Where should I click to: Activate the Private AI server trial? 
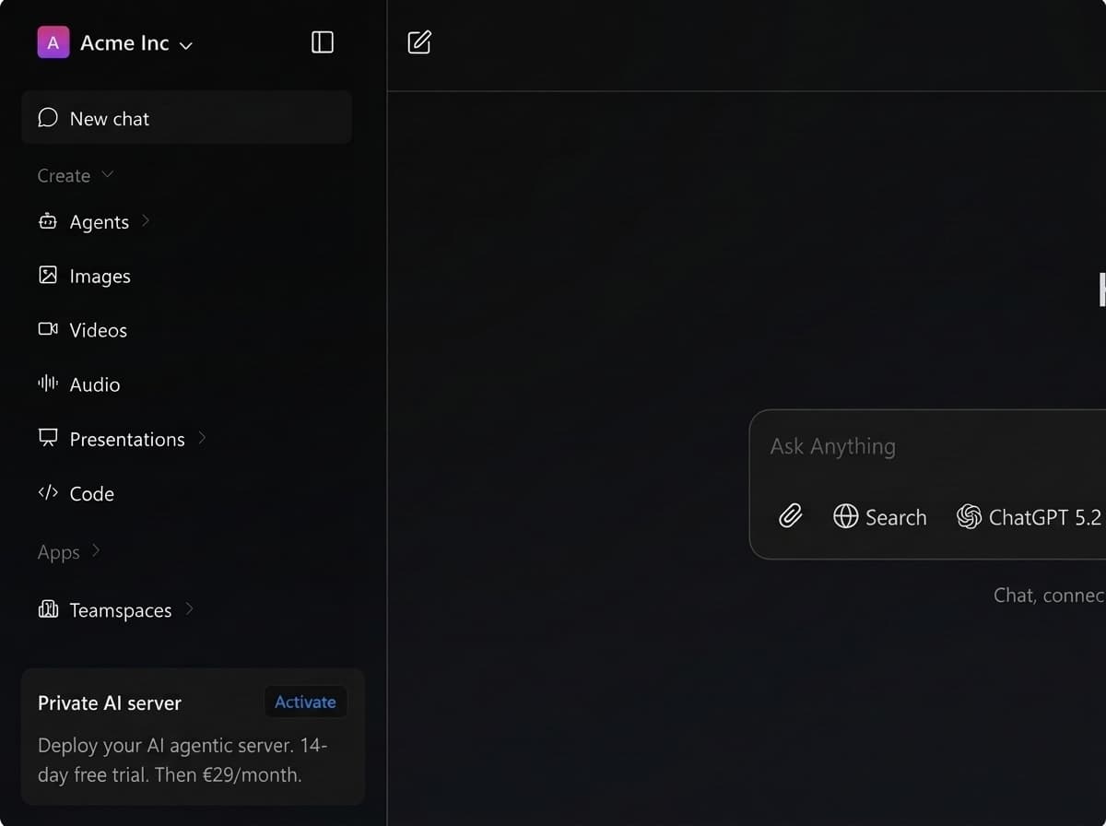pos(305,702)
